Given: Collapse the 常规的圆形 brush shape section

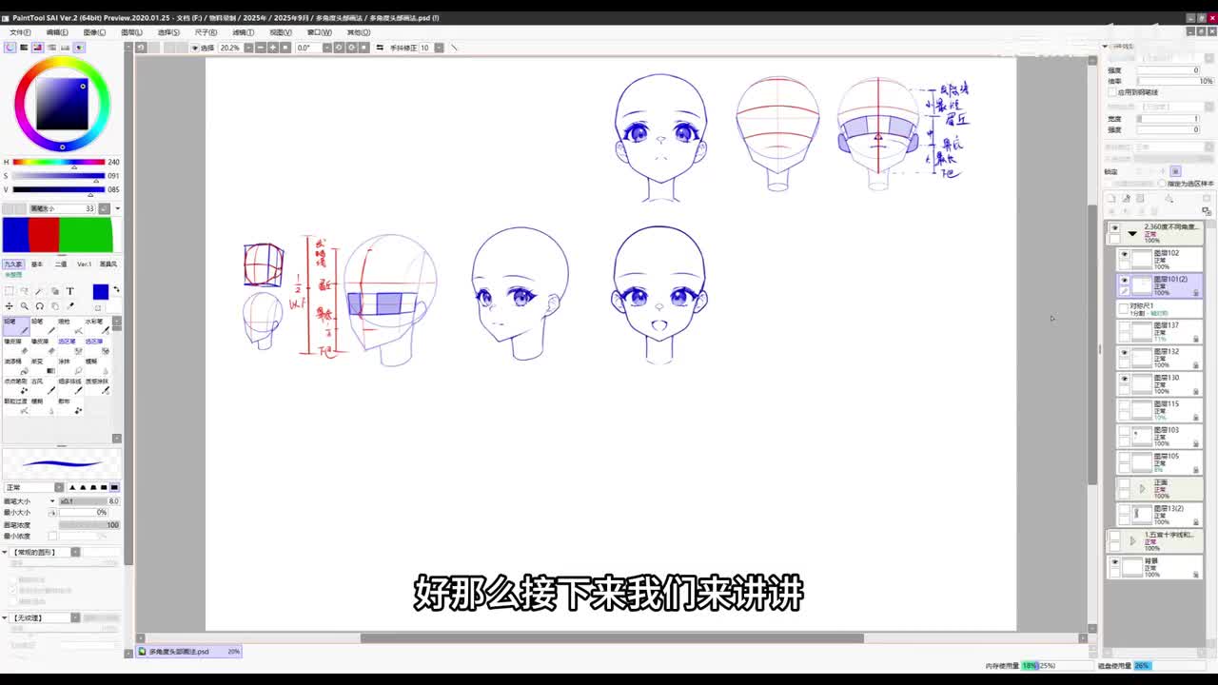Looking at the screenshot, I should (5, 552).
